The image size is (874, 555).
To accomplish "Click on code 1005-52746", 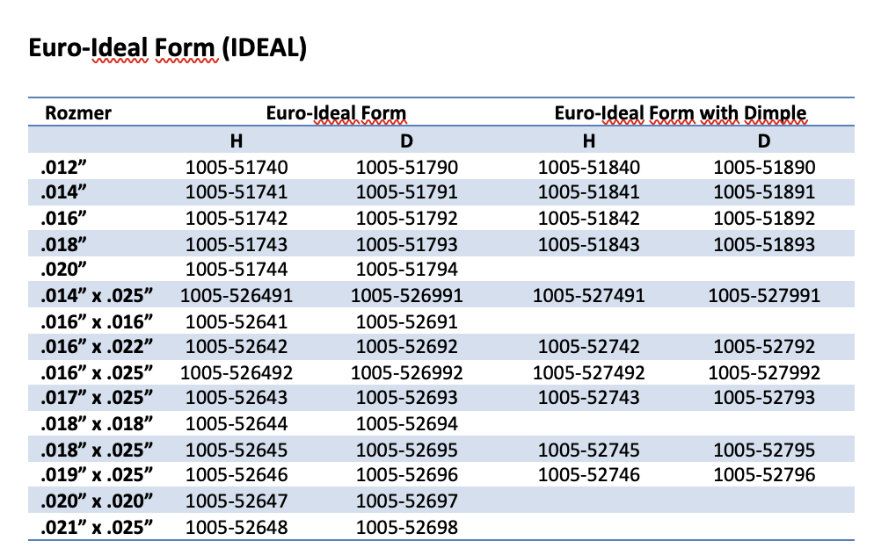I will point(588,475).
